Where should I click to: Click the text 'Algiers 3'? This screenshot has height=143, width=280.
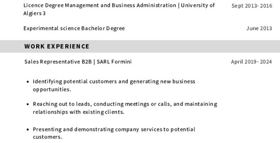click(x=34, y=14)
